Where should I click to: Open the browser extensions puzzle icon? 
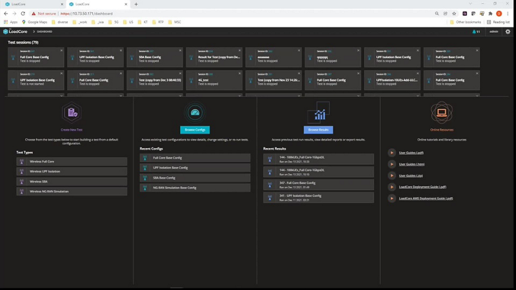pyautogui.click(x=490, y=14)
